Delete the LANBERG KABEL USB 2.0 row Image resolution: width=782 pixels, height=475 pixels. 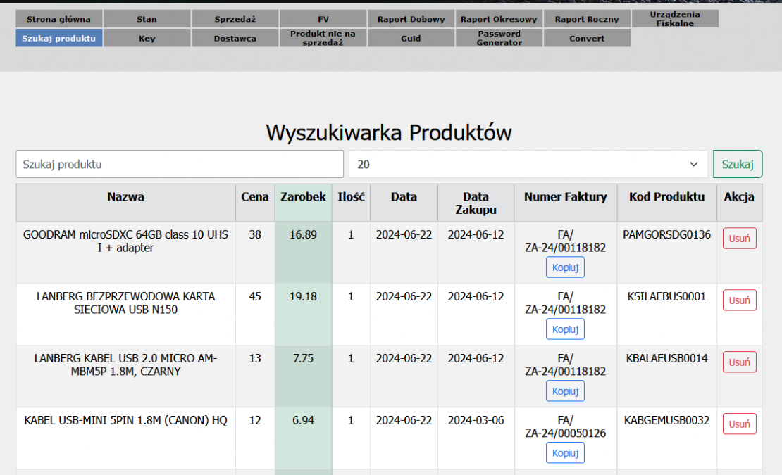coord(739,362)
